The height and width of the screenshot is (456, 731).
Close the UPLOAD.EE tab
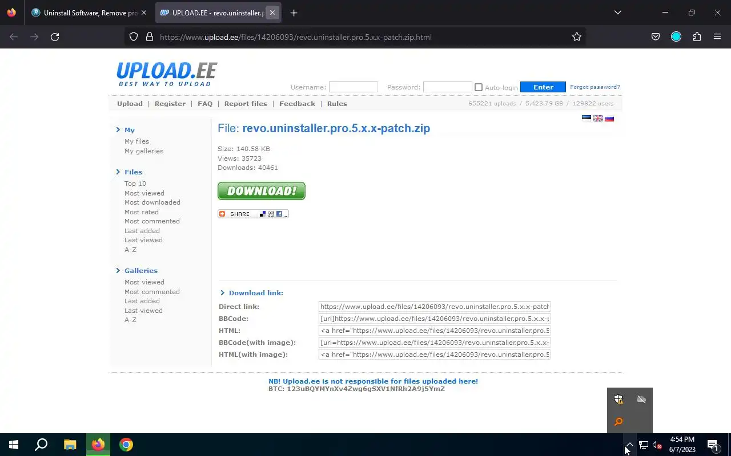(x=272, y=13)
